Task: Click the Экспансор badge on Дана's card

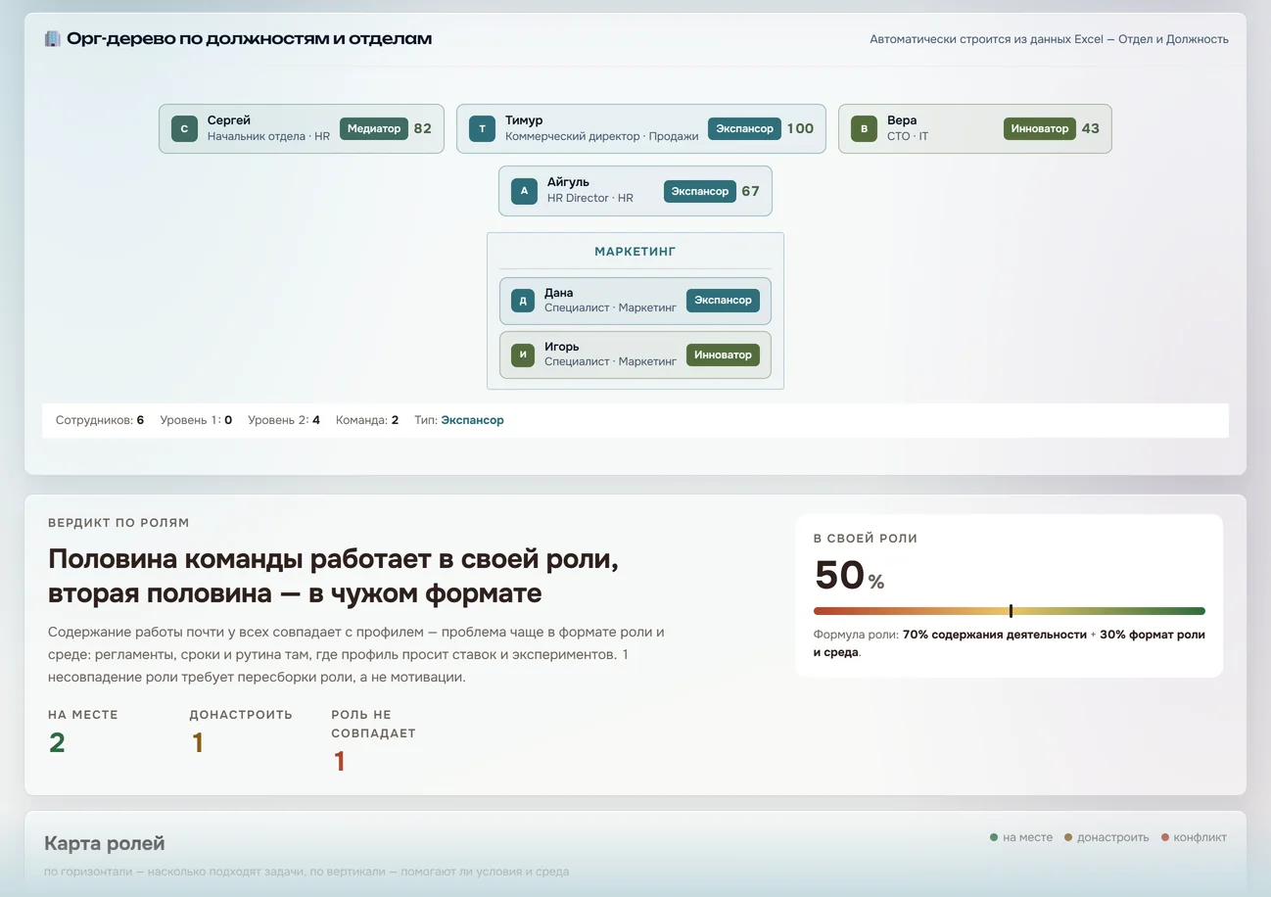Action: [723, 301]
